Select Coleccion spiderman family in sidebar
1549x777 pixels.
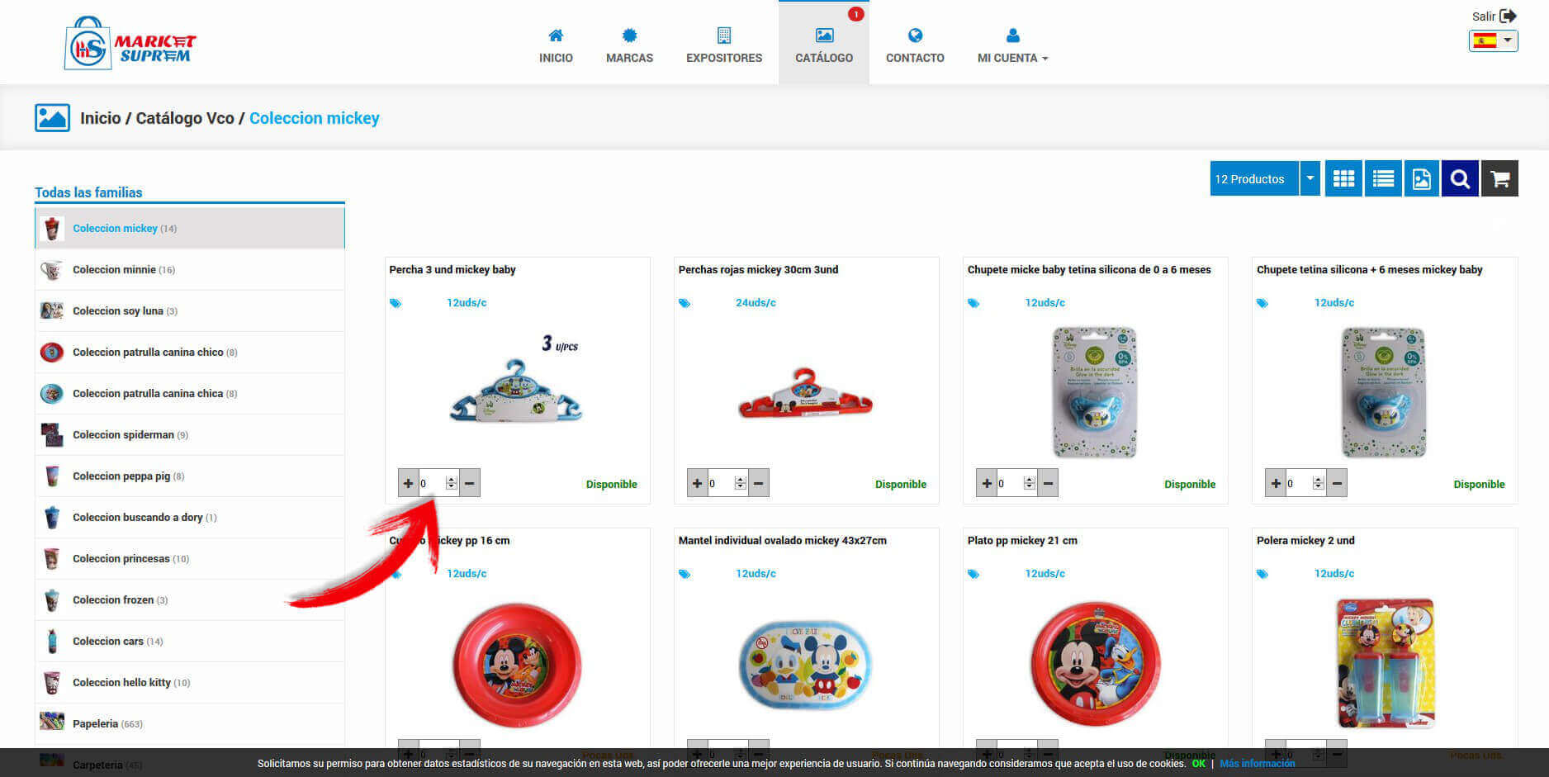pyautogui.click(x=124, y=435)
